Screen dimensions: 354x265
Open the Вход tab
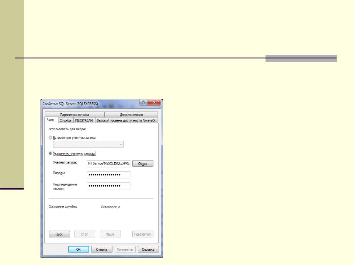tap(51, 120)
